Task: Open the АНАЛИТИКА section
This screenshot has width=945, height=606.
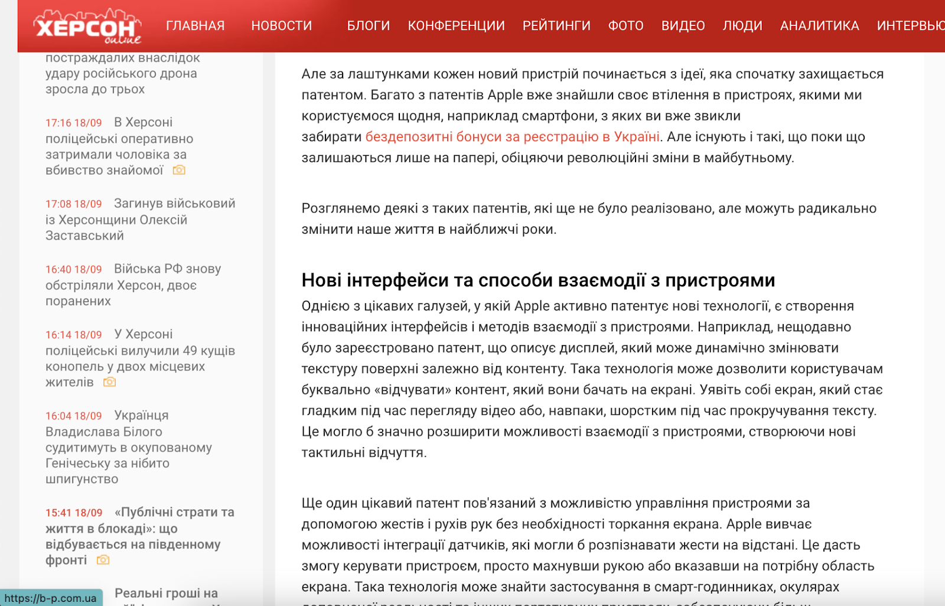Action: (x=819, y=25)
